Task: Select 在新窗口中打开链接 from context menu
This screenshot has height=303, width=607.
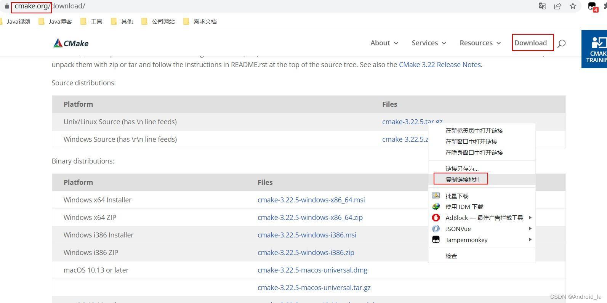Action: click(482, 141)
